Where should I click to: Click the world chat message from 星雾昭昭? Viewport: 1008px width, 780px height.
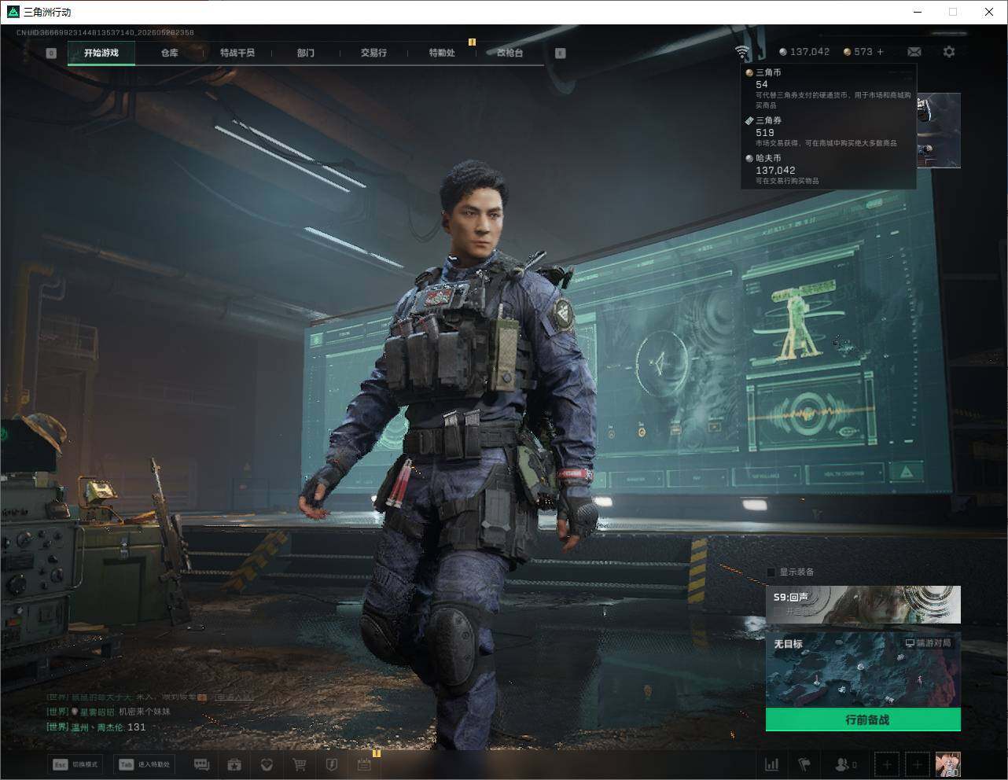[109, 712]
